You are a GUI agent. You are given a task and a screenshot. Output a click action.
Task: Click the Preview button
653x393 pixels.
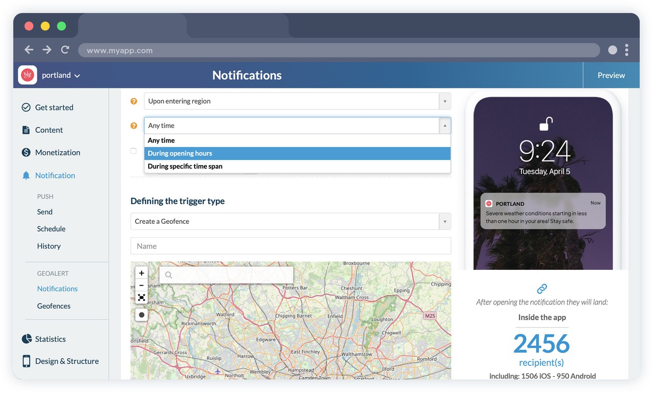point(611,75)
